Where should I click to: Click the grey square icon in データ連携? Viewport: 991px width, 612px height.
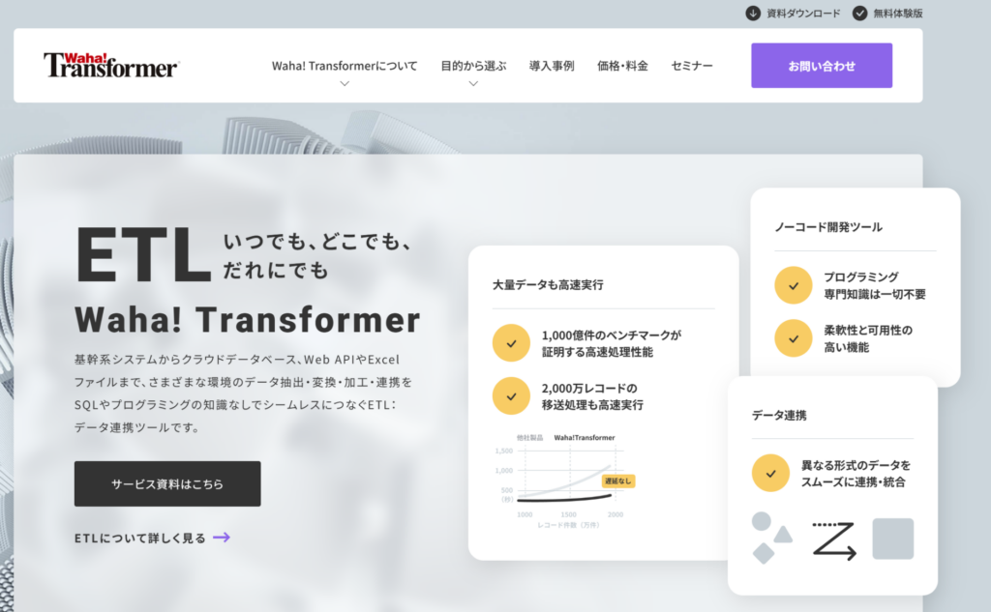tap(893, 539)
